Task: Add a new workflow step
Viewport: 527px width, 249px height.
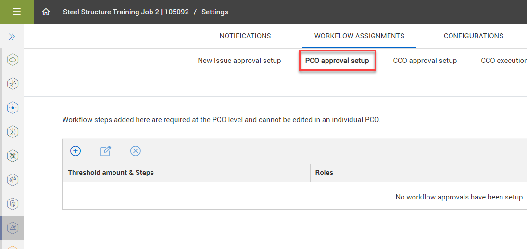Action: click(x=75, y=151)
